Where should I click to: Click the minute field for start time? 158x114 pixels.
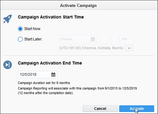(x=115, y=39)
